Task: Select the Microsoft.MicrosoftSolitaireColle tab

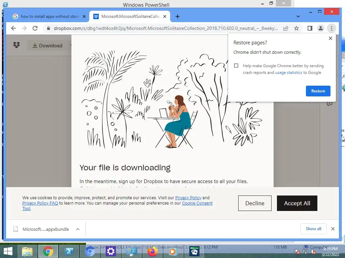Action: 129,16
